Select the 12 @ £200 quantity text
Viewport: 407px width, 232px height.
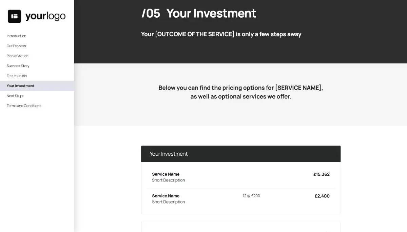[251, 196]
